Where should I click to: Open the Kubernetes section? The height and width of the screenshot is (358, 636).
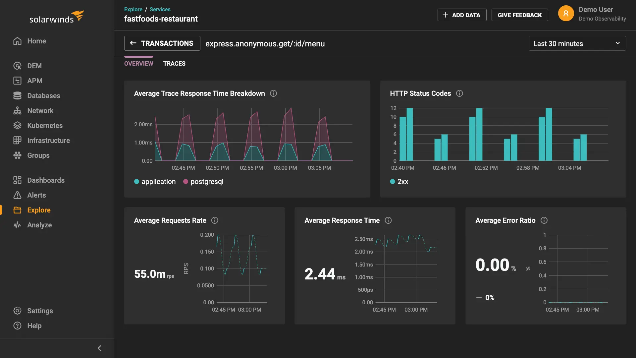45,125
